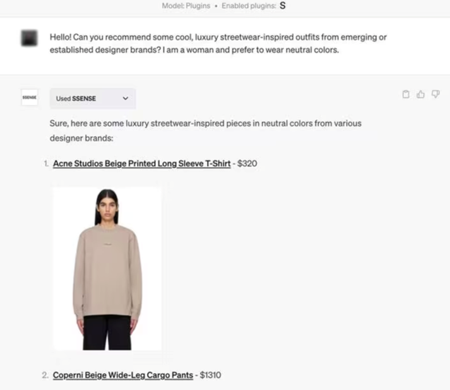Screen dimensions: 450x390
Task: Click the Model: Plugins label
Action: 186,6
